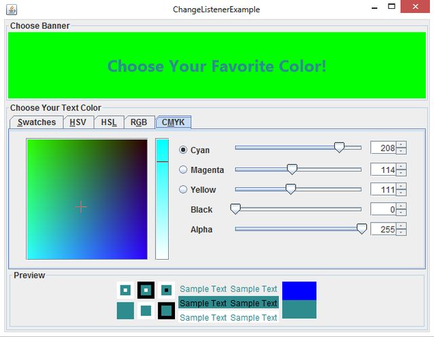
Task: Increase Black value with up arrow
Action: pyautogui.click(x=401, y=206)
